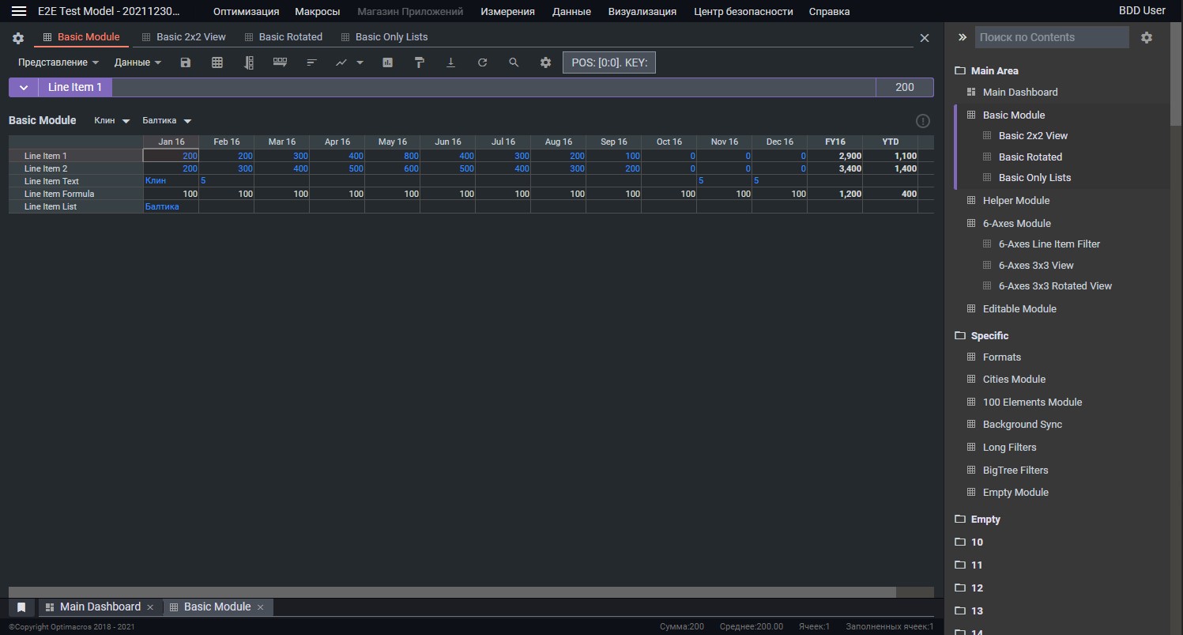Close the Main Dashboard bottom tab
Screen dimensions: 1183x635
tap(149, 607)
